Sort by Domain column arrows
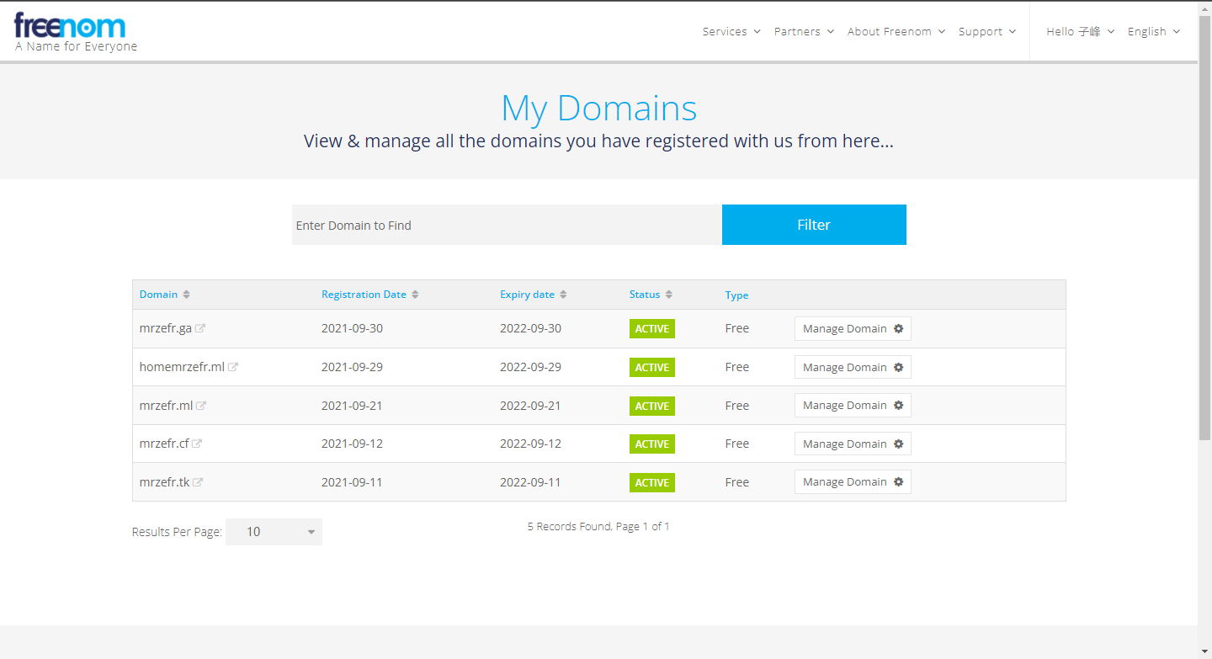Viewport: 1212px width, 659px height. [x=186, y=295]
